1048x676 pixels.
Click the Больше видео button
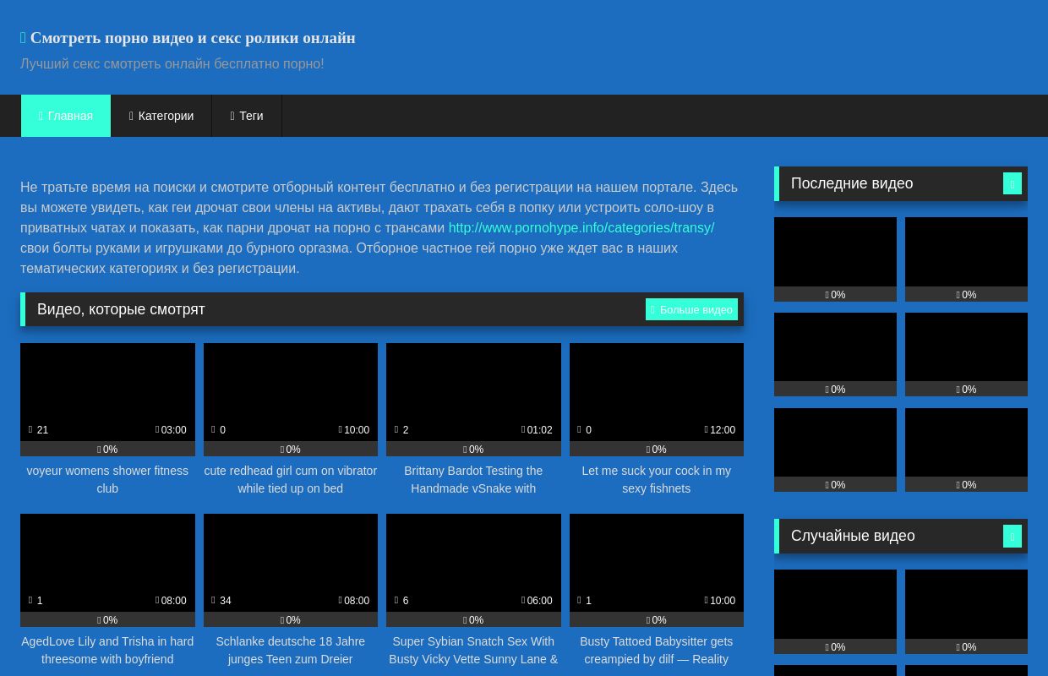coord(691,309)
